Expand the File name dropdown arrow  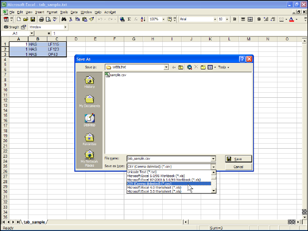point(213,159)
